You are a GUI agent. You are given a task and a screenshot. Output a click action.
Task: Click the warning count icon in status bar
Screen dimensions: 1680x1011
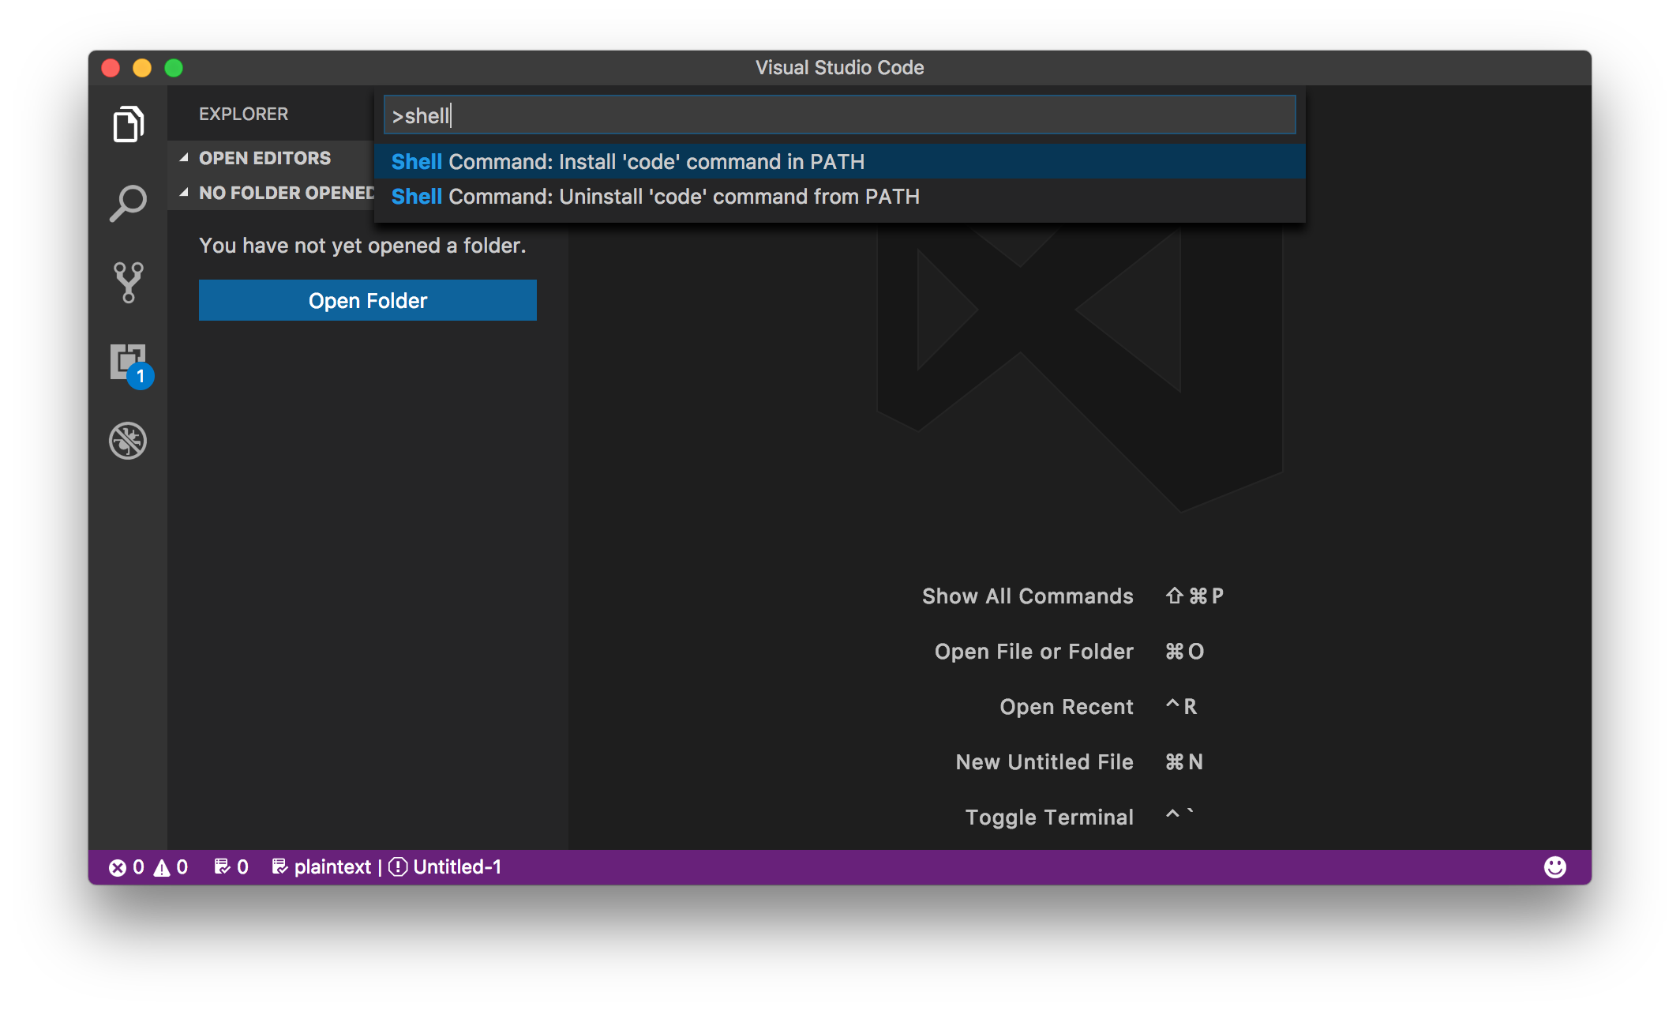[x=164, y=867]
